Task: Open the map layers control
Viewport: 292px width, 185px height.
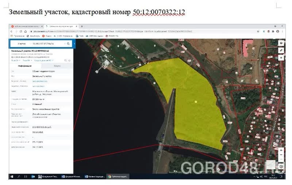Action: point(281,43)
